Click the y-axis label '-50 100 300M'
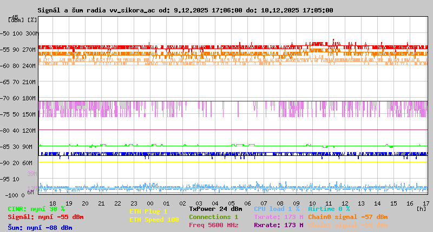The width and height of the screenshot is (433, 232). pyautogui.click(x=19, y=33)
